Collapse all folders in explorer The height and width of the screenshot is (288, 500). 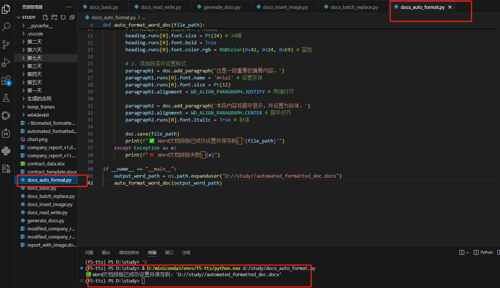coord(72,17)
